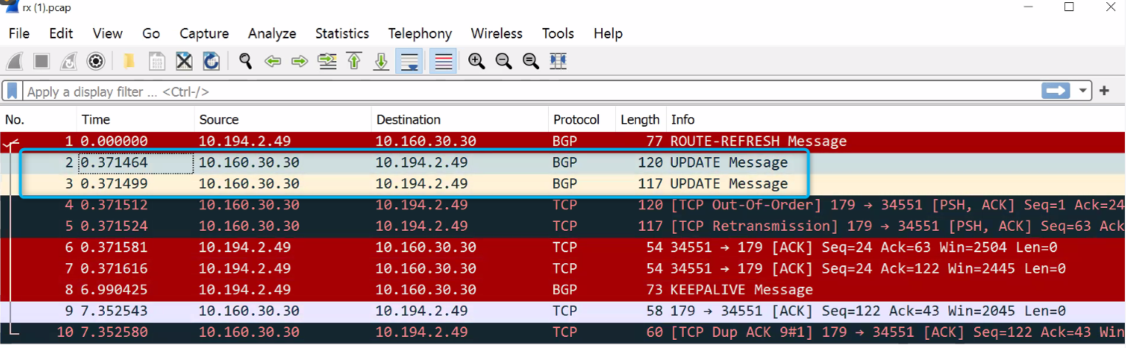The width and height of the screenshot is (1133, 348).
Task: Add display filter button plus icon
Action: [1105, 91]
